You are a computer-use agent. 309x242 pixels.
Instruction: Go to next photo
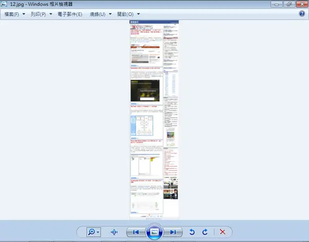(x=173, y=232)
